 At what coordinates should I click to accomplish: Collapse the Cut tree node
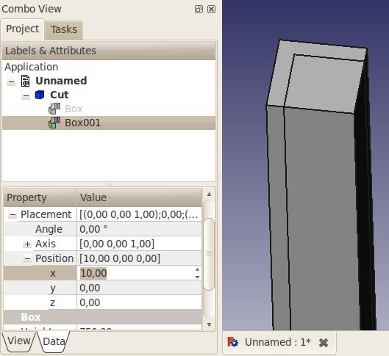26,95
